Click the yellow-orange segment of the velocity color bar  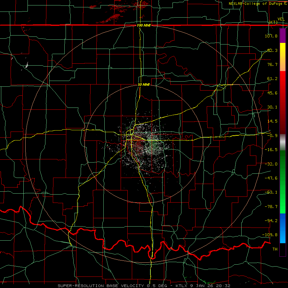tap(283, 57)
